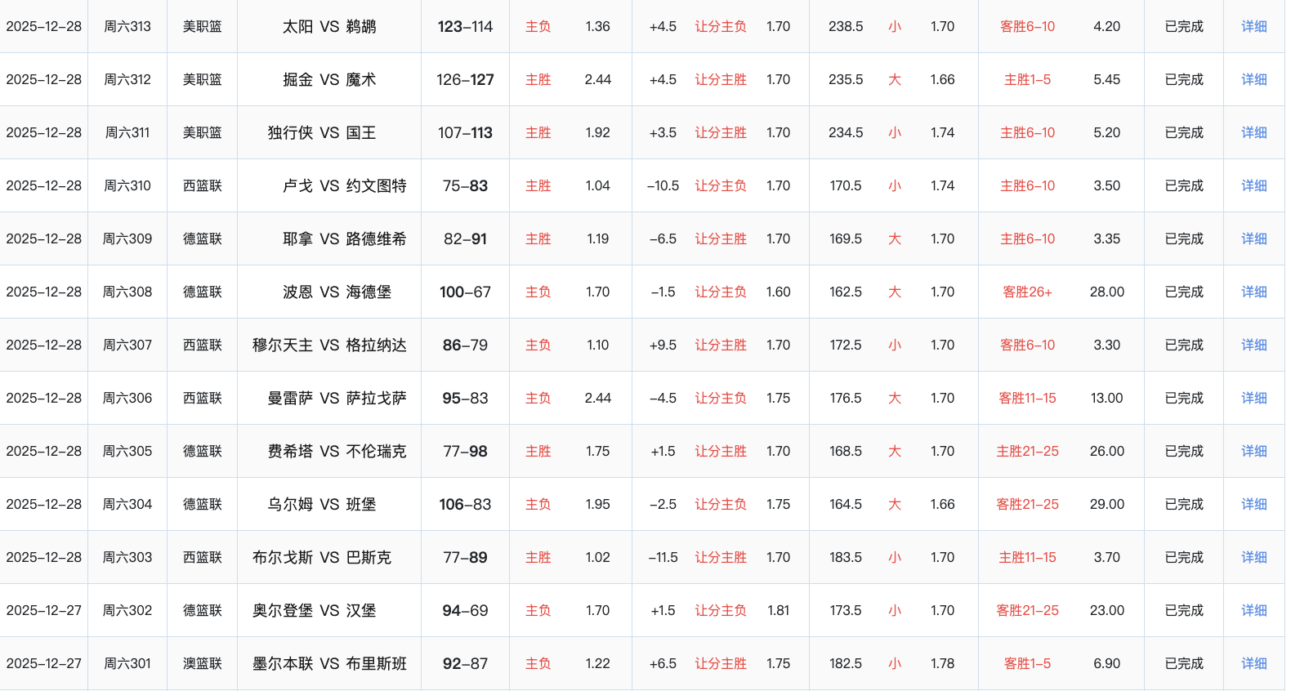This screenshot has width=1291, height=691.
Task: Open 详细 link for 太阳 VS 鹈鹕
Action: click(x=1253, y=26)
